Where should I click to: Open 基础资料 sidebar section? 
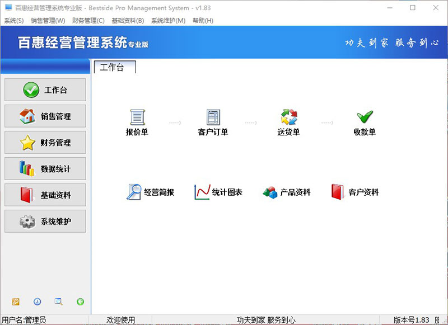coord(45,195)
